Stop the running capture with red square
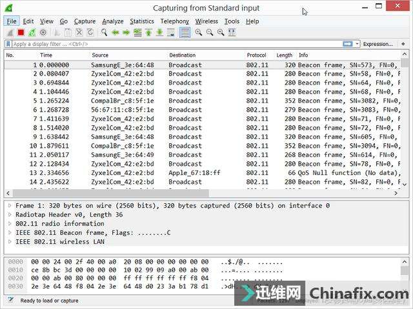The height and width of the screenshot is (309, 413). click(x=21, y=32)
